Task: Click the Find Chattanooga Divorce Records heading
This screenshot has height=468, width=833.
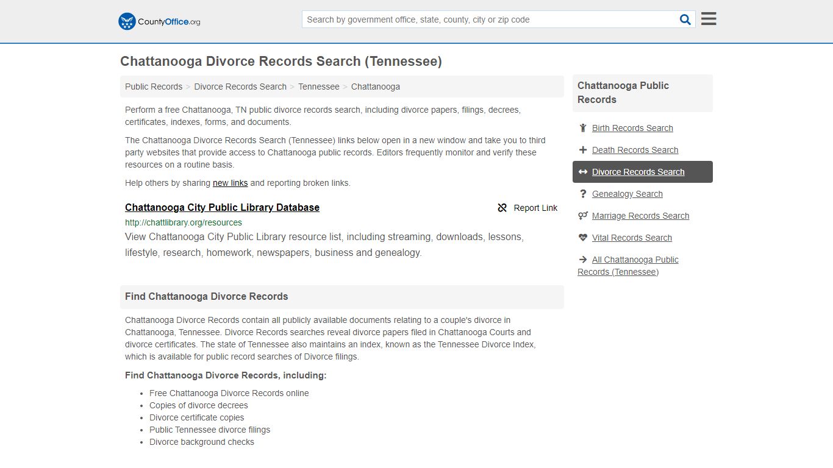Action: point(207,297)
